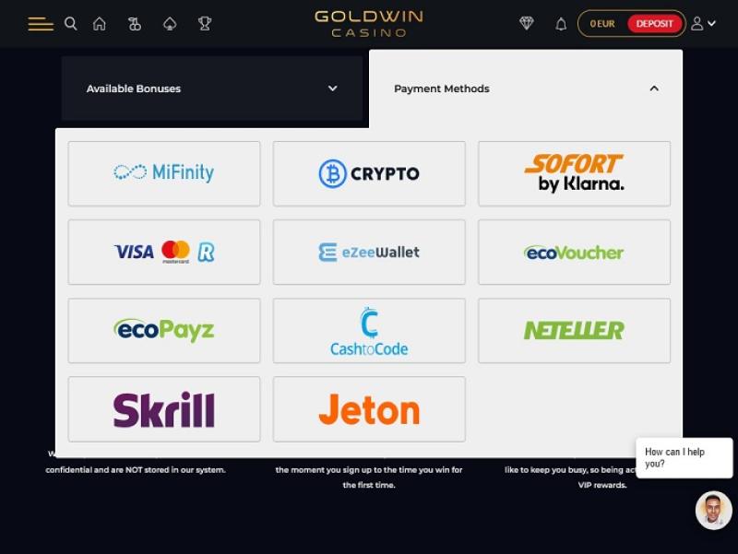Select the Jeton payment tile
This screenshot has height=554, width=738.
tap(369, 409)
